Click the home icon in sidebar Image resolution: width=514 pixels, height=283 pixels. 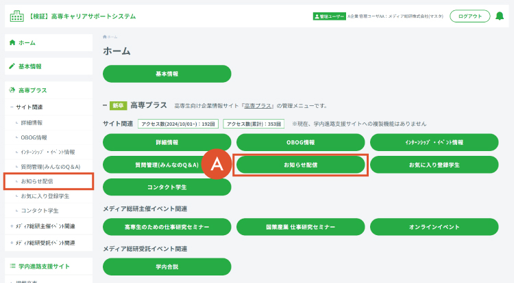click(x=12, y=42)
